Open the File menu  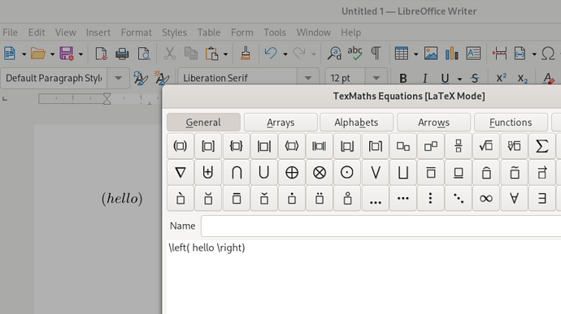point(10,32)
